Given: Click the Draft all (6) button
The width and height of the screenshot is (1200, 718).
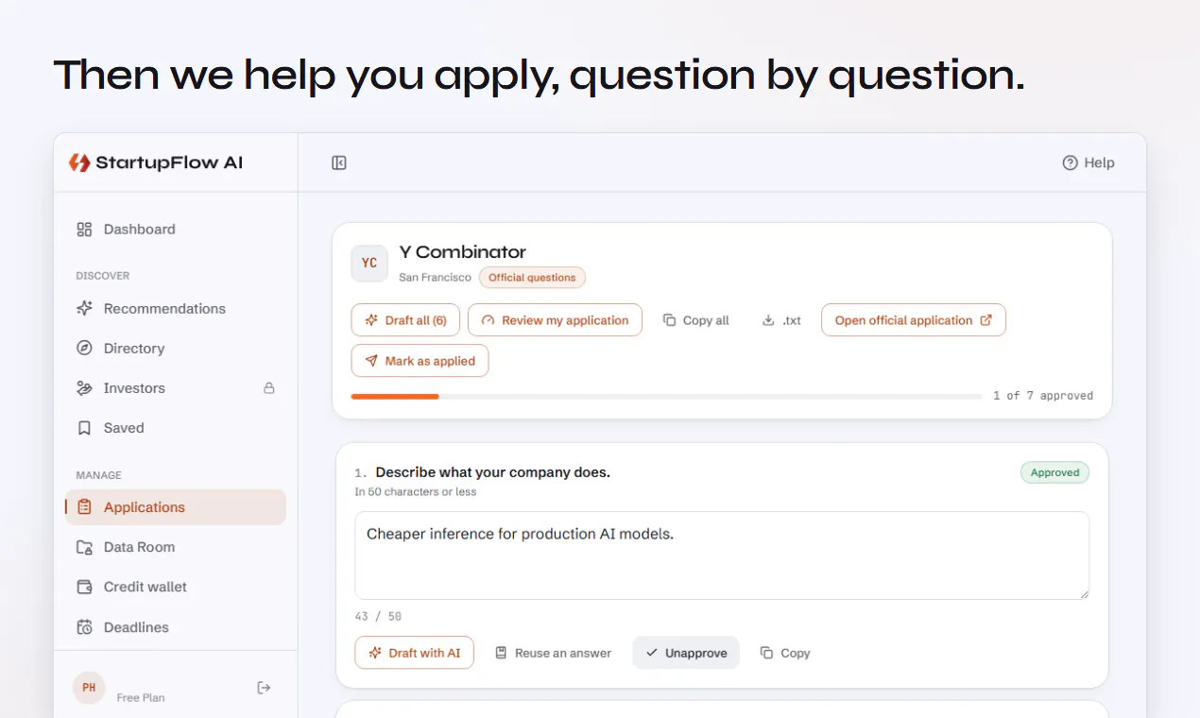Looking at the screenshot, I should point(405,320).
